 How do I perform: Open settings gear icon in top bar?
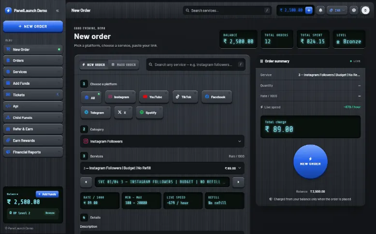(x=354, y=10)
